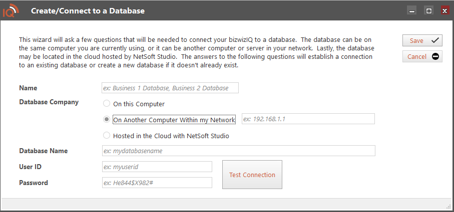This screenshot has width=454, height=212.
Task: Close the Create/Connect to a Database window
Action: click(444, 10)
